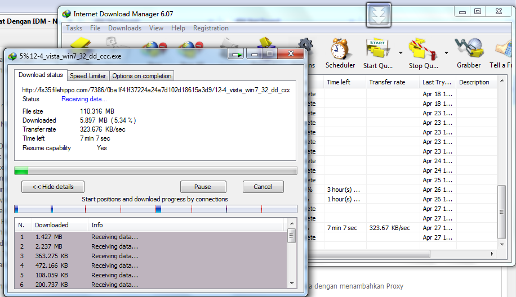Click right arrow of main list horizontal scrollbar
Image resolution: width=516 pixels, height=297 pixels.
[x=492, y=254]
